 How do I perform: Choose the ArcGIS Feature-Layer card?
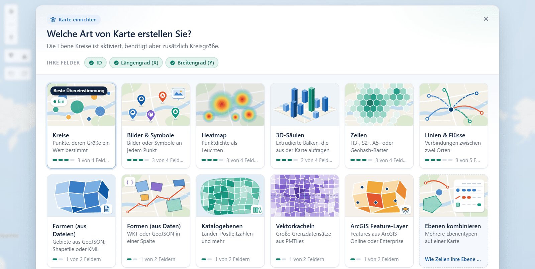[379, 221]
